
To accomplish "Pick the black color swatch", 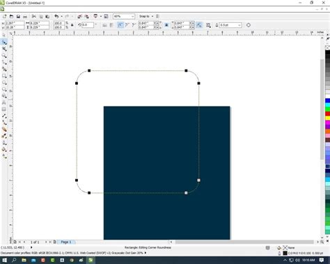I will [x=327, y=53].
